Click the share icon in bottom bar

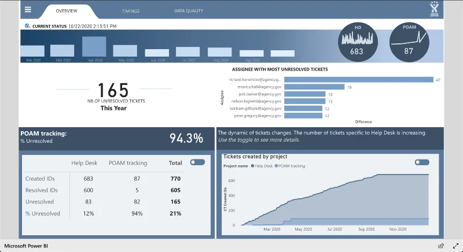click(x=441, y=246)
